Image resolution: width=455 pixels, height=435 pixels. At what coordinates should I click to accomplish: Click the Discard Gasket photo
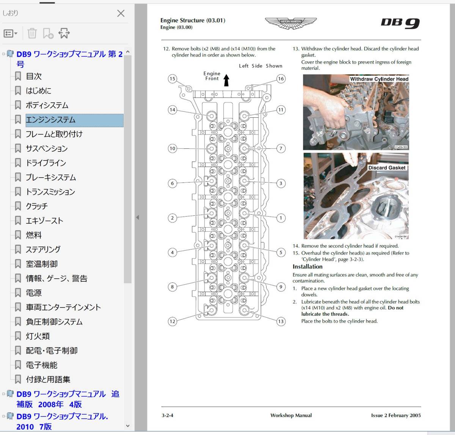[356, 196]
